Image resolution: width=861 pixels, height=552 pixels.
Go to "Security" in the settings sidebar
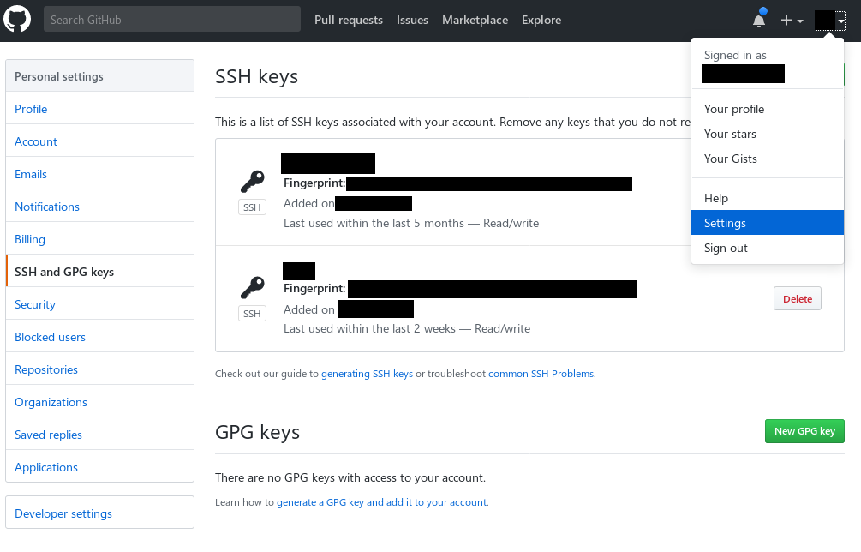(x=34, y=304)
